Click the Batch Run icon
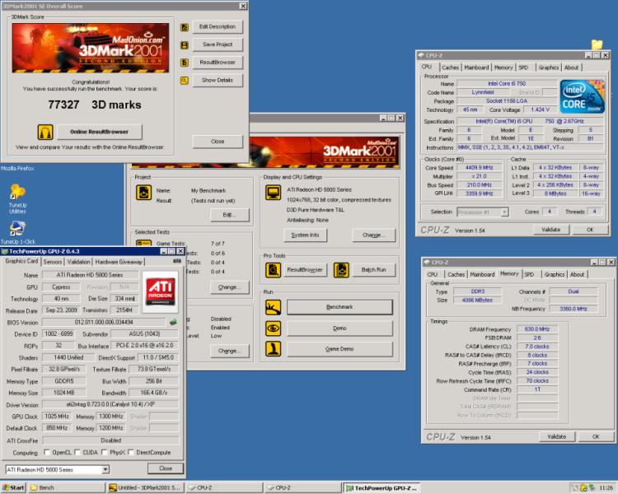Viewport: 618px width, 494px height. tap(341, 270)
